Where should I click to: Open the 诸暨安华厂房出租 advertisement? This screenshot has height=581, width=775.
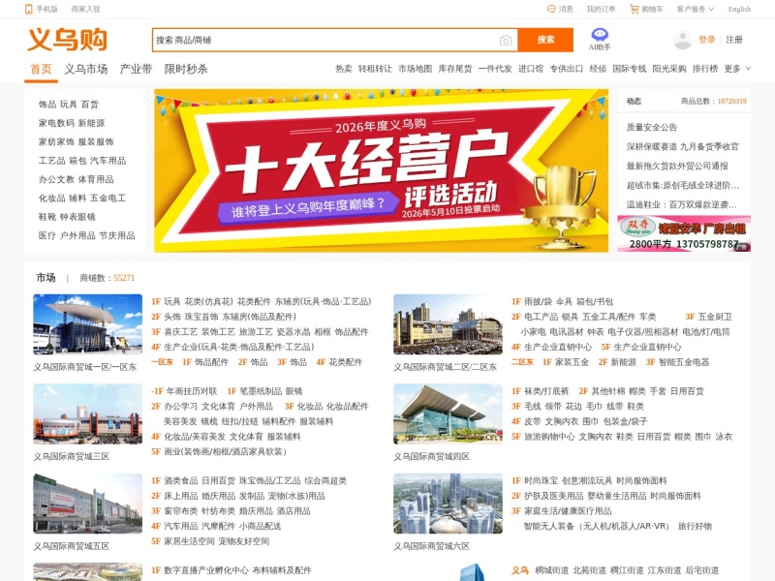tap(684, 233)
